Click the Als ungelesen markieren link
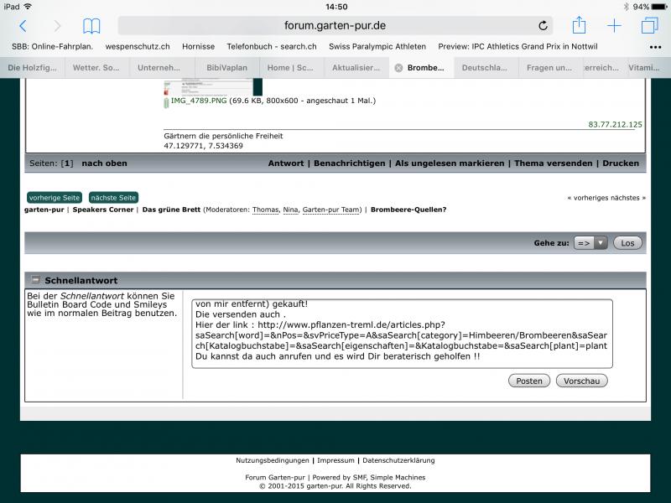Image resolution: width=671 pixels, height=503 pixels. pyautogui.click(x=450, y=163)
